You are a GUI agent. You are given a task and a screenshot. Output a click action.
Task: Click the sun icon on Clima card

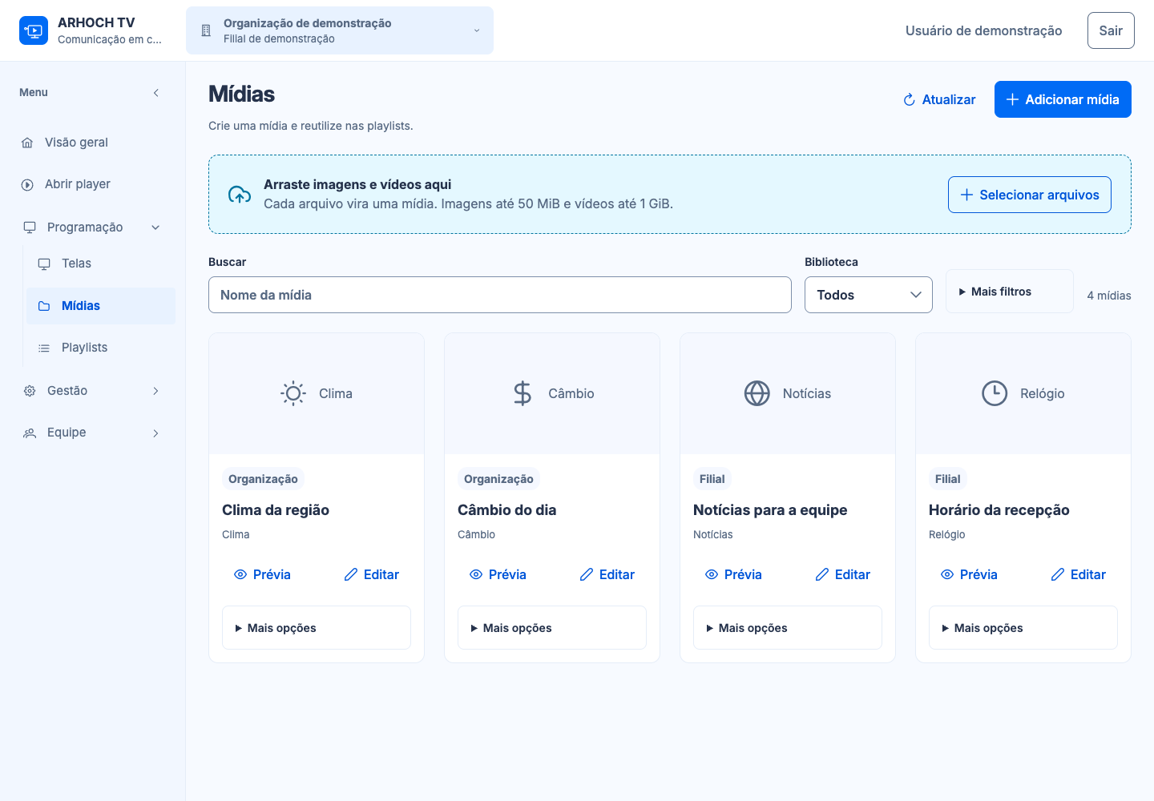(x=293, y=393)
